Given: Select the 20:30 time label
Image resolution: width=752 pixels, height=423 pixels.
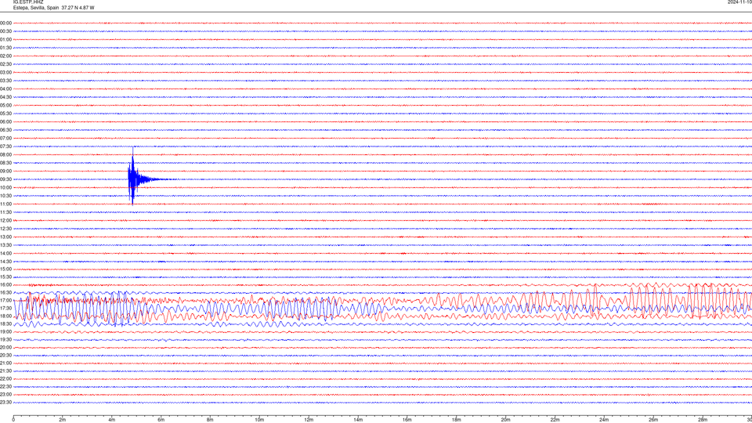Looking at the screenshot, I should [x=5, y=356].
